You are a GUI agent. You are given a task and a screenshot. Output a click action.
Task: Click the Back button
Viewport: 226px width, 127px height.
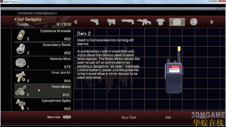tap(202, 117)
